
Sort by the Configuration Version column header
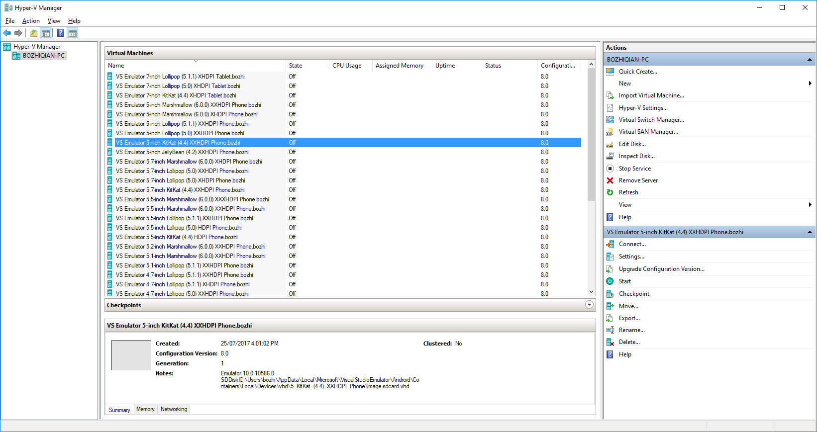point(559,66)
